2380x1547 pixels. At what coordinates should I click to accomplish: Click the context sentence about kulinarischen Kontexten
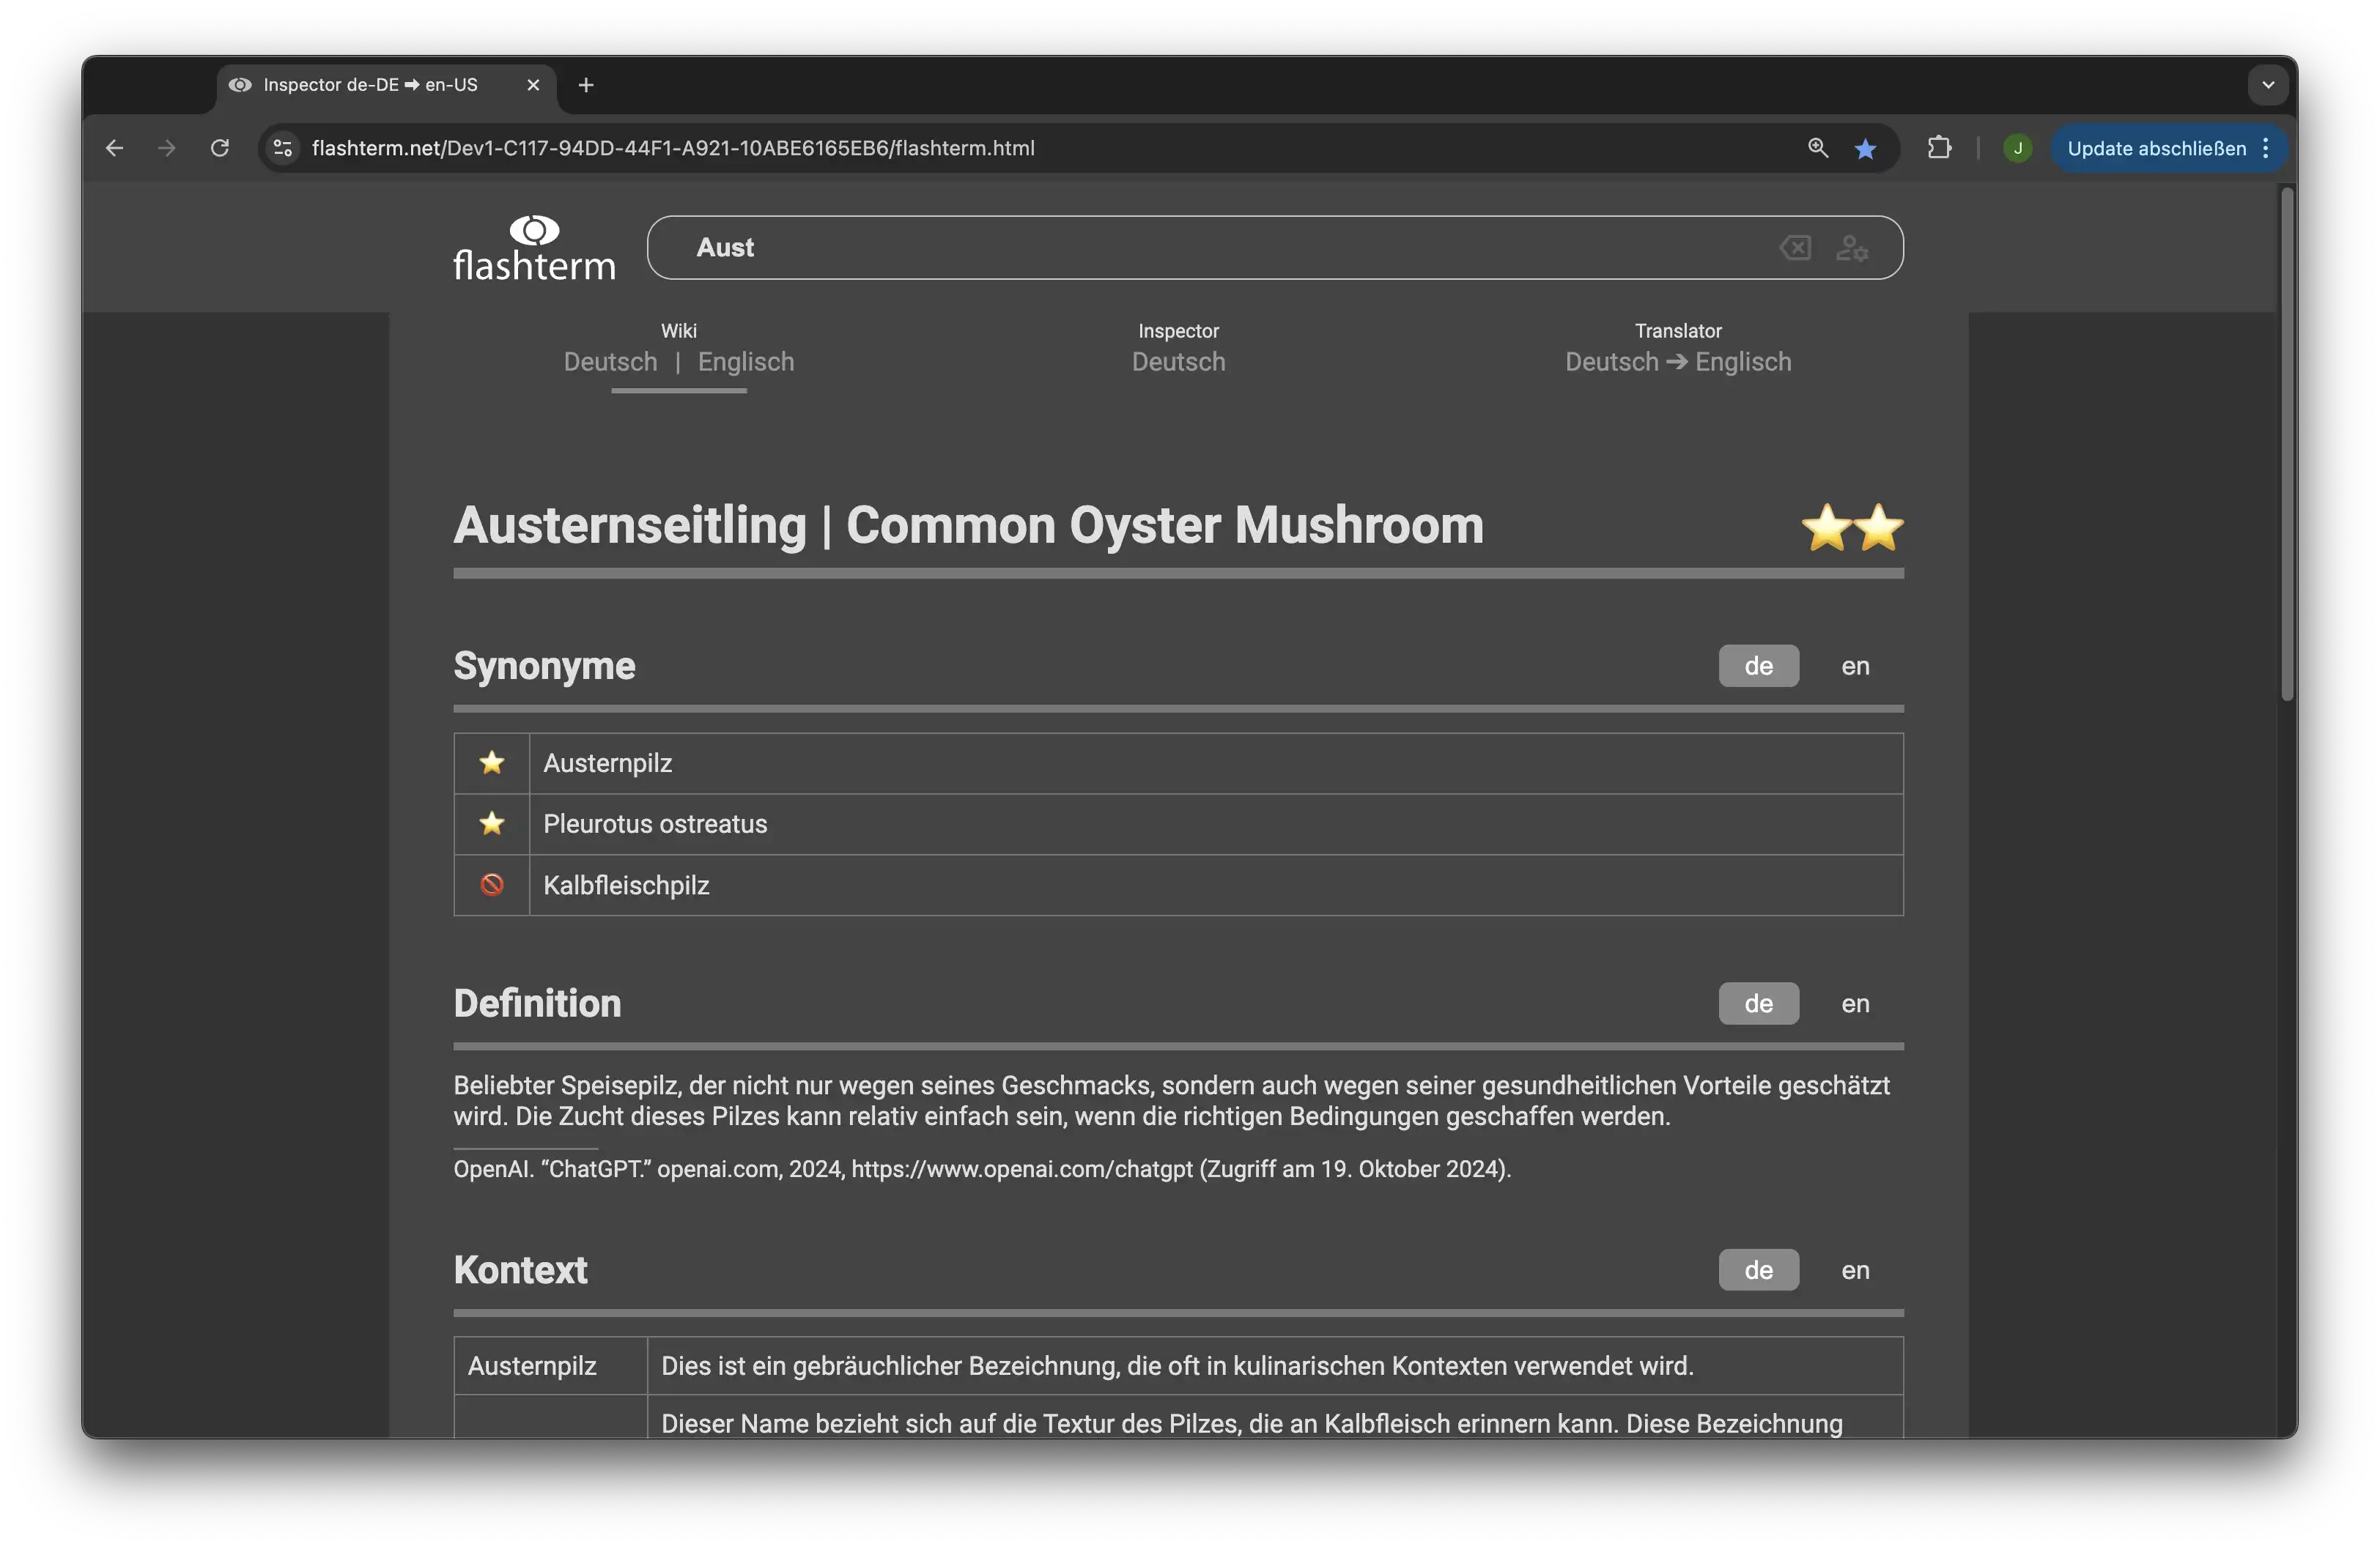[1177, 1367]
